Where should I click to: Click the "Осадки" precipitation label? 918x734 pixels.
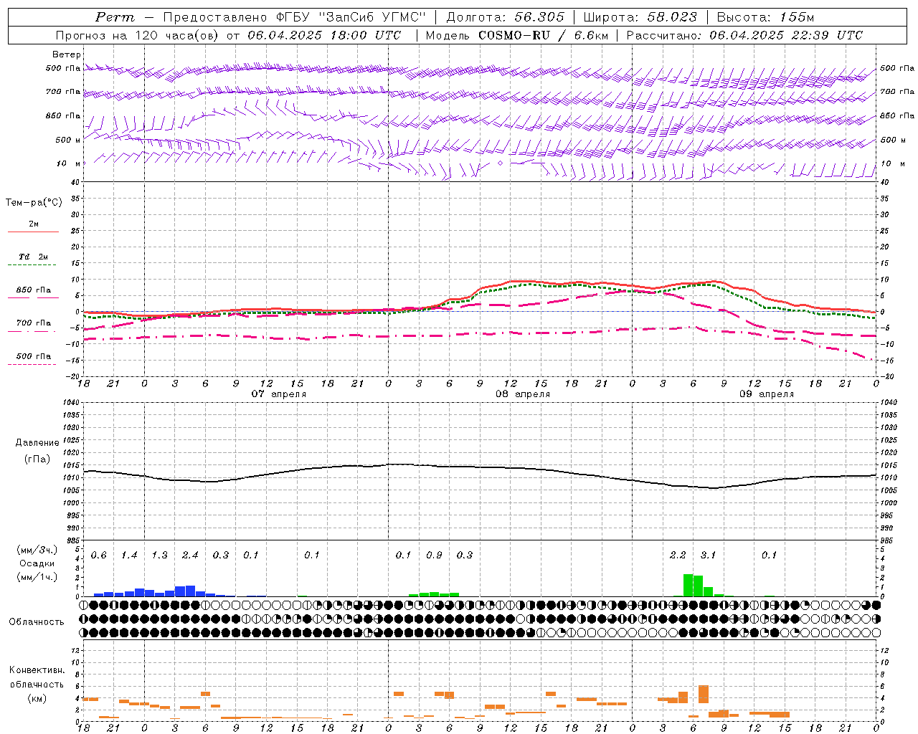pos(37,563)
